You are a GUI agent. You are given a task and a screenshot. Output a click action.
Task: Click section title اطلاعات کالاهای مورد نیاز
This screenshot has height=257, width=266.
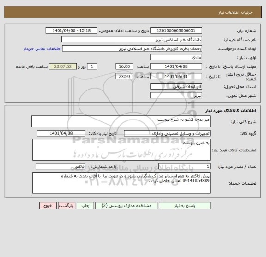230,111
